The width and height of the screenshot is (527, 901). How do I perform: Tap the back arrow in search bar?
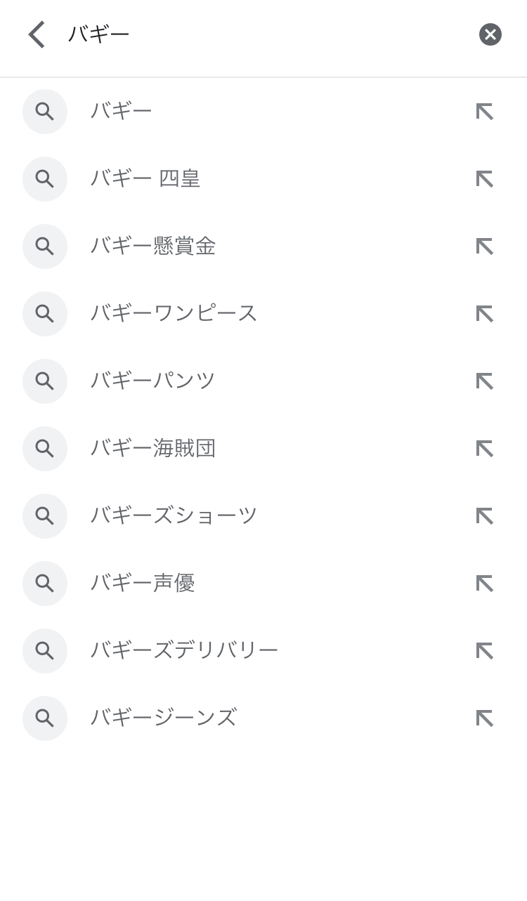(x=37, y=34)
